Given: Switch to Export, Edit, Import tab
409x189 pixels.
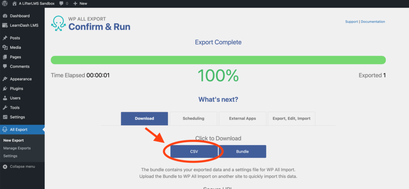Looking at the screenshot, I should 291,119.
